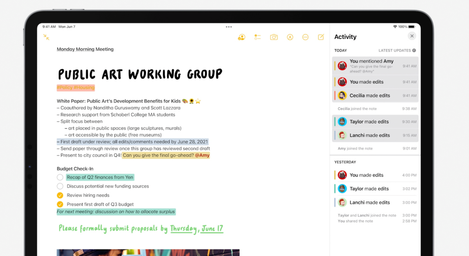Viewport: 469px width, 256px height.
Task: Open the camera icon in the toolbar
Action: point(274,37)
